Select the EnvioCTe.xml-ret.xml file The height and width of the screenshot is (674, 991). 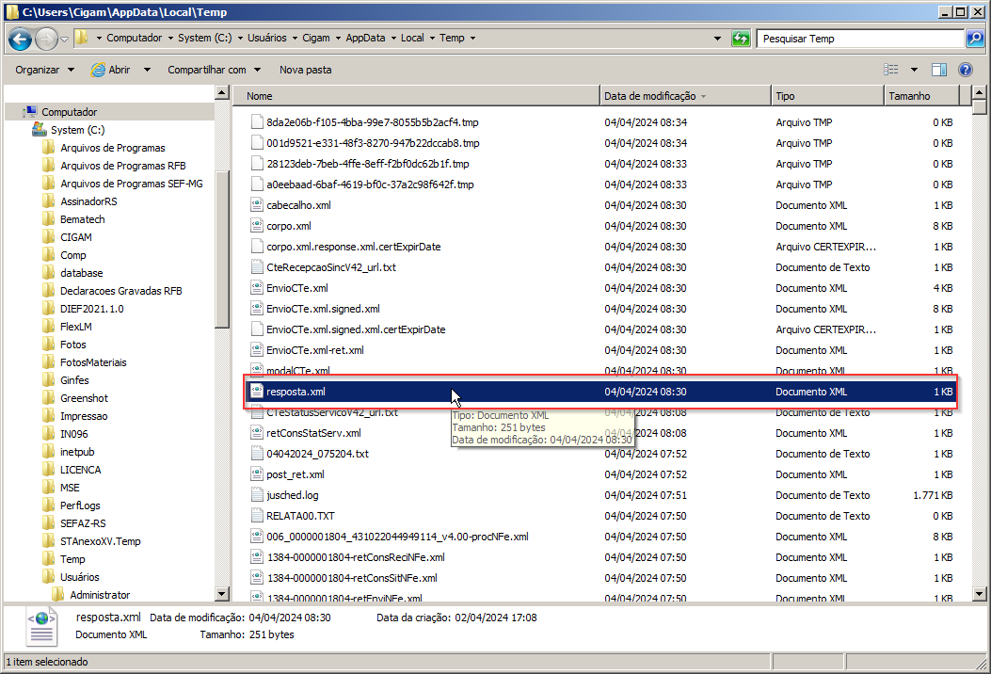314,349
